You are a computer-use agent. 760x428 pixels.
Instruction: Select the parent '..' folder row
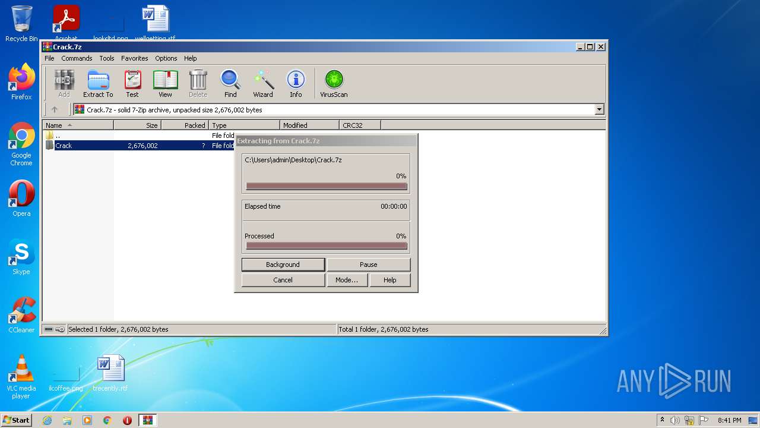coord(139,136)
